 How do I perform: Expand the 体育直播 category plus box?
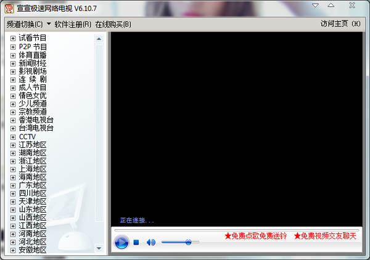[13, 55]
